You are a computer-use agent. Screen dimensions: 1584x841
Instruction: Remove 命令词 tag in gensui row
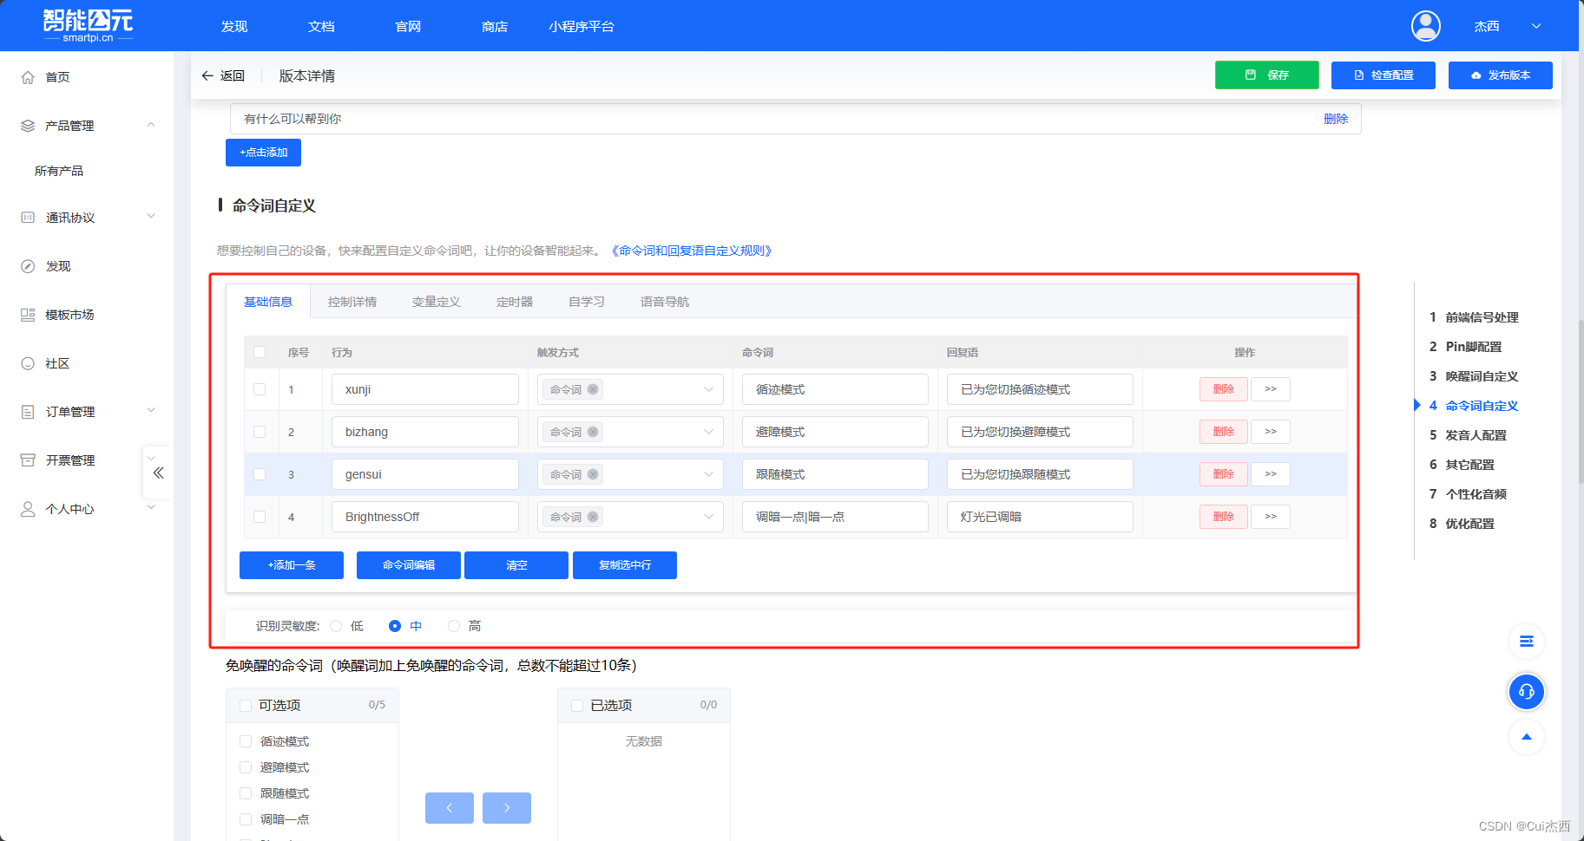click(593, 474)
